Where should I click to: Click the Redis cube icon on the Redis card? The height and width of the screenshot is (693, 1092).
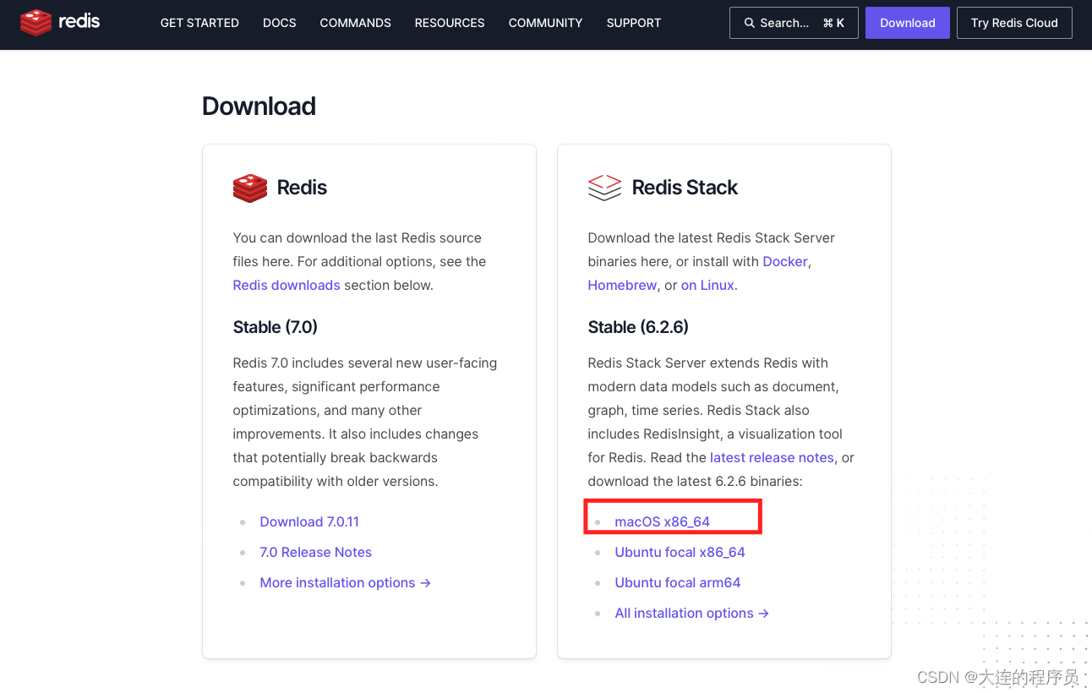(x=249, y=188)
